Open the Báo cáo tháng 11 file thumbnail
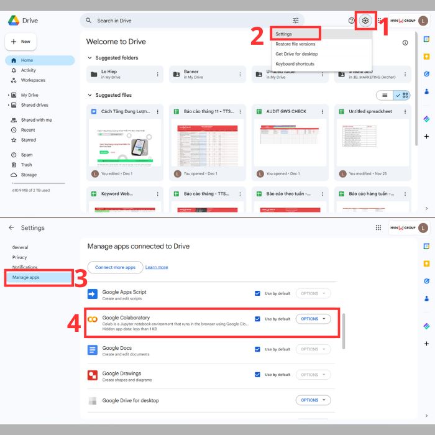 pyautogui.click(x=207, y=142)
